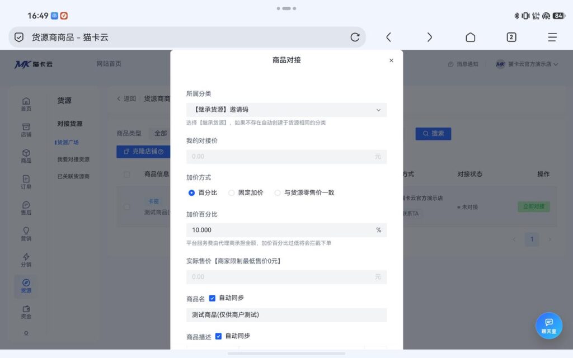Open 店铺 in left sidebar

(26, 130)
